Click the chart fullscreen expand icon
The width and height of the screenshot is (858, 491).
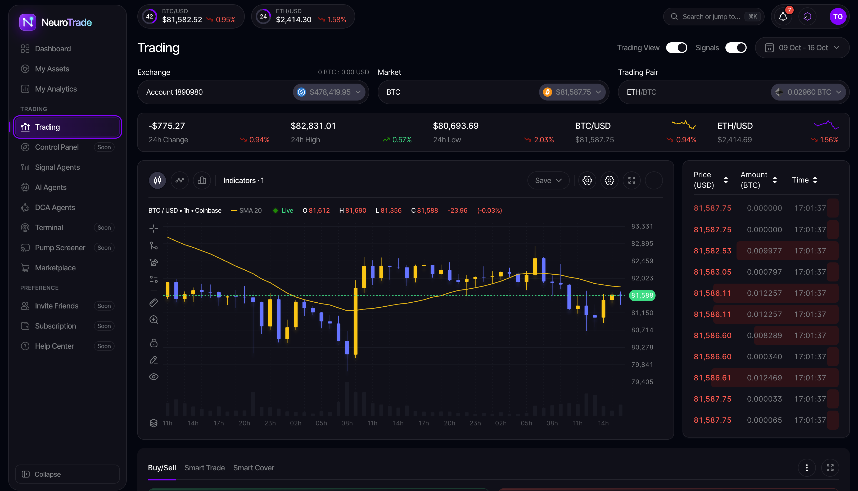[631, 180]
